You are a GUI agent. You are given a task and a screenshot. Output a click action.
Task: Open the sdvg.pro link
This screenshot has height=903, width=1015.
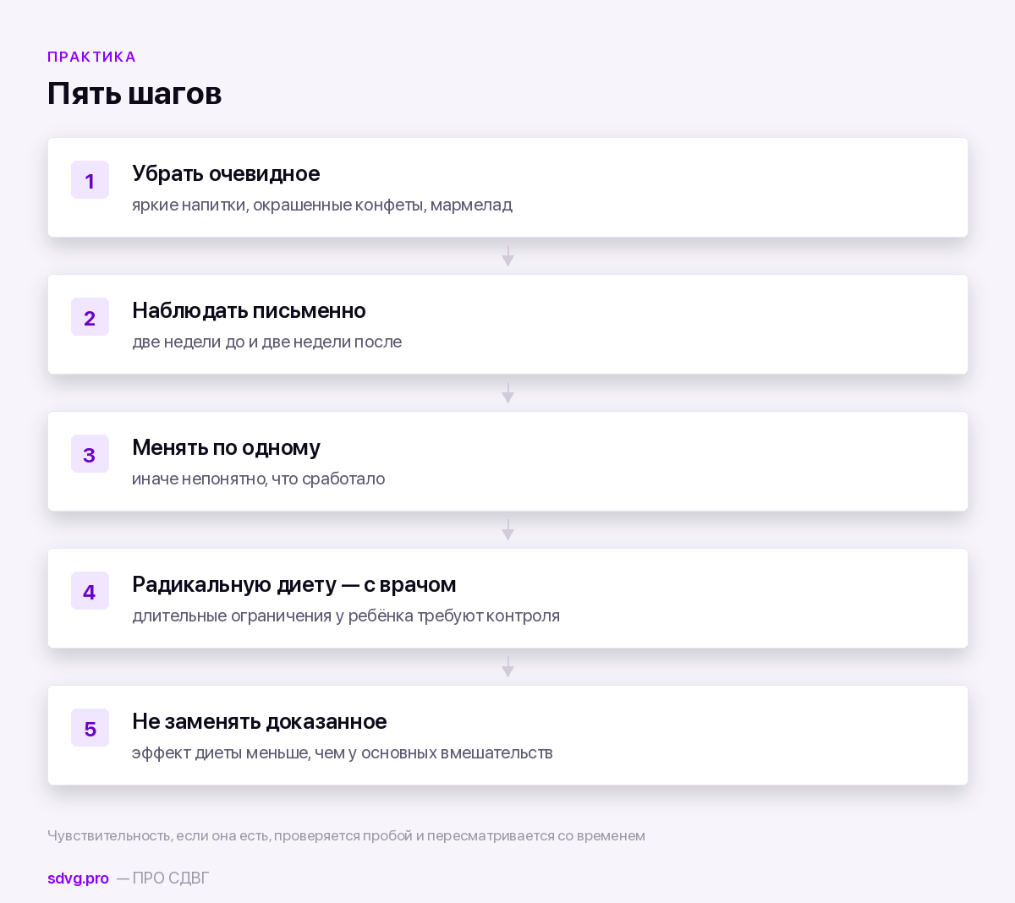[78, 878]
